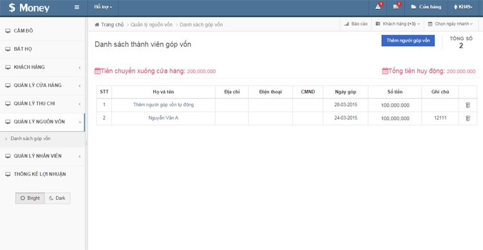The height and width of the screenshot is (250, 483).
Task: Click the monitor icon beside BÁT HỌ
Action: (x=8, y=49)
